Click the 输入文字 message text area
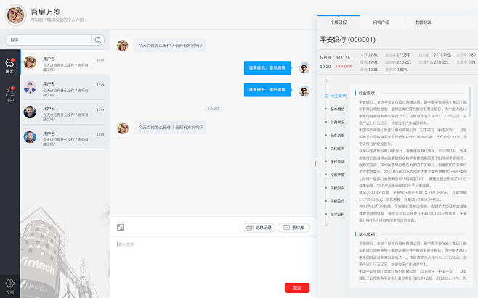478x298 pixels. coord(214,259)
